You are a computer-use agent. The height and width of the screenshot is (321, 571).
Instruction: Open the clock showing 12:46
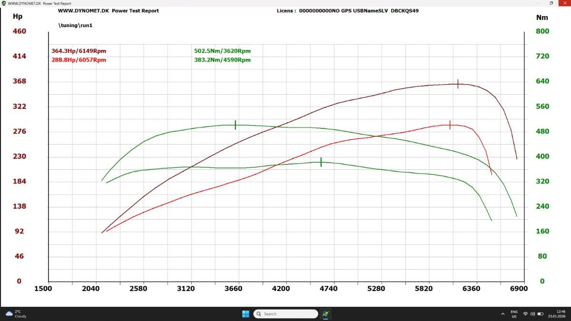click(x=556, y=314)
